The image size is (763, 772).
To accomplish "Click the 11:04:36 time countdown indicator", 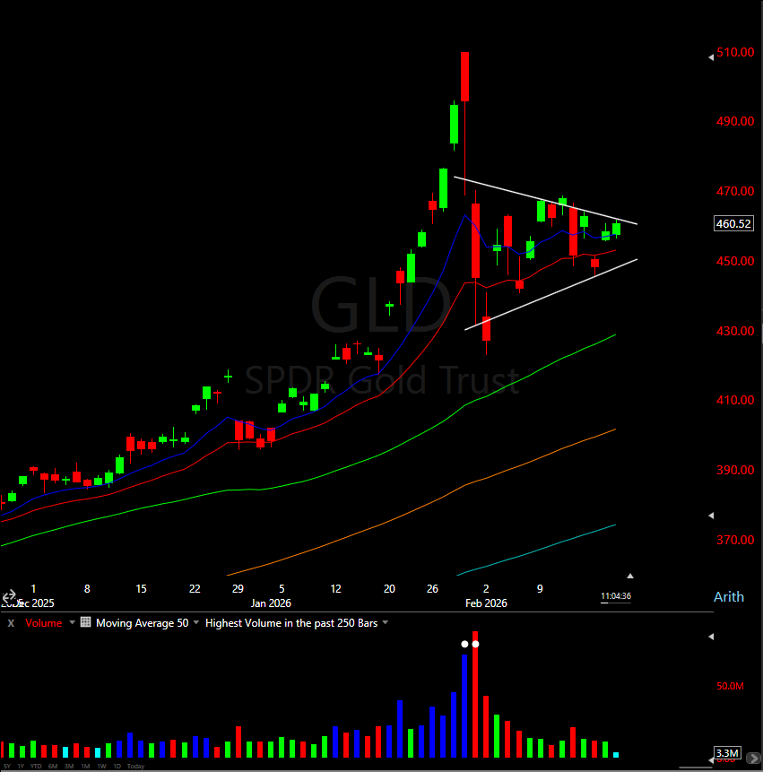I will pos(616,595).
